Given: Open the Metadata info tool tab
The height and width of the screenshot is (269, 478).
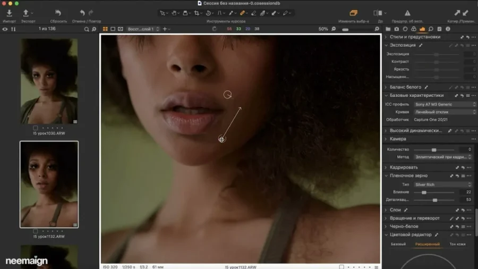Looking at the screenshot, I should coord(448,29).
